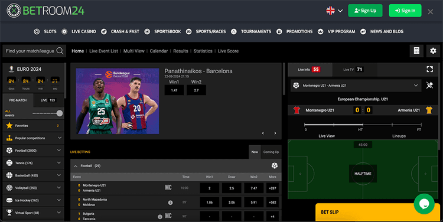
Task: Click the Slots icon in the main menu
Action: (37, 32)
